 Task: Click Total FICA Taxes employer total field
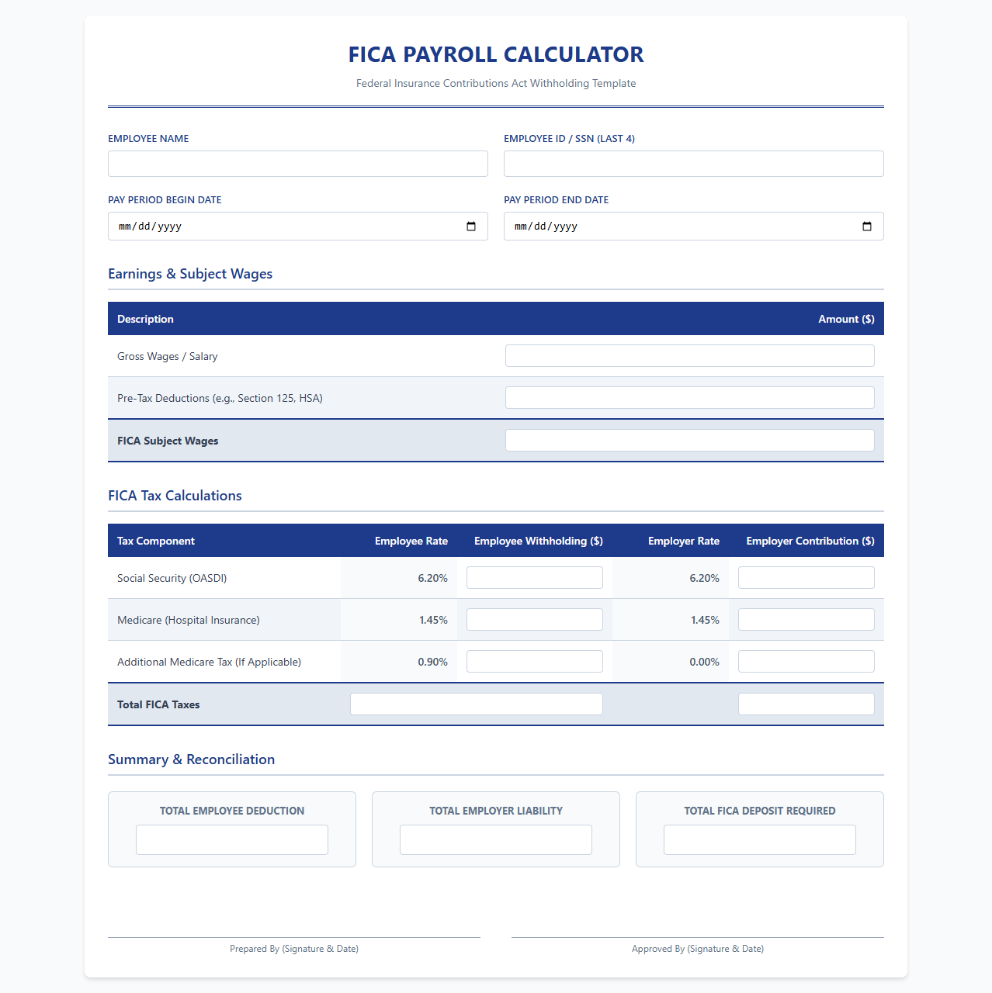(806, 704)
